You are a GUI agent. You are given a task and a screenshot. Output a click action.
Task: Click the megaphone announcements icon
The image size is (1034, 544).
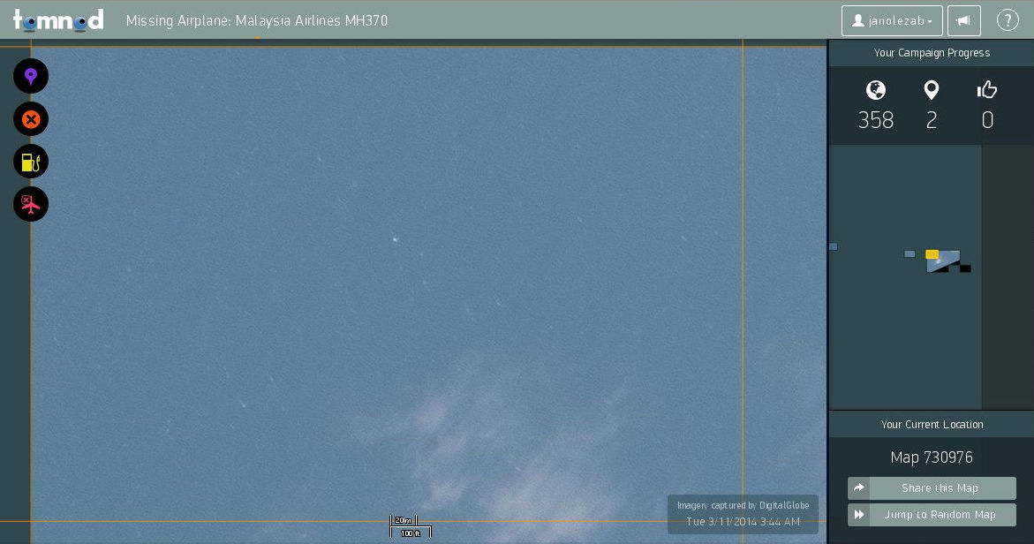point(963,20)
